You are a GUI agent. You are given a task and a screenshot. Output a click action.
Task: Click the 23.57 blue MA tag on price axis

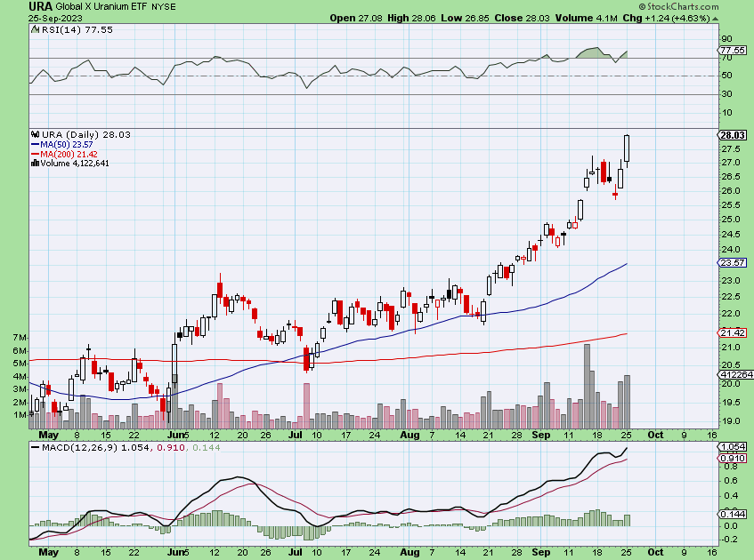pos(733,263)
